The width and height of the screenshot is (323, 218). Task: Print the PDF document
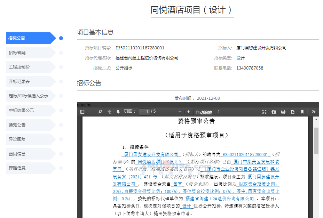[283, 112]
